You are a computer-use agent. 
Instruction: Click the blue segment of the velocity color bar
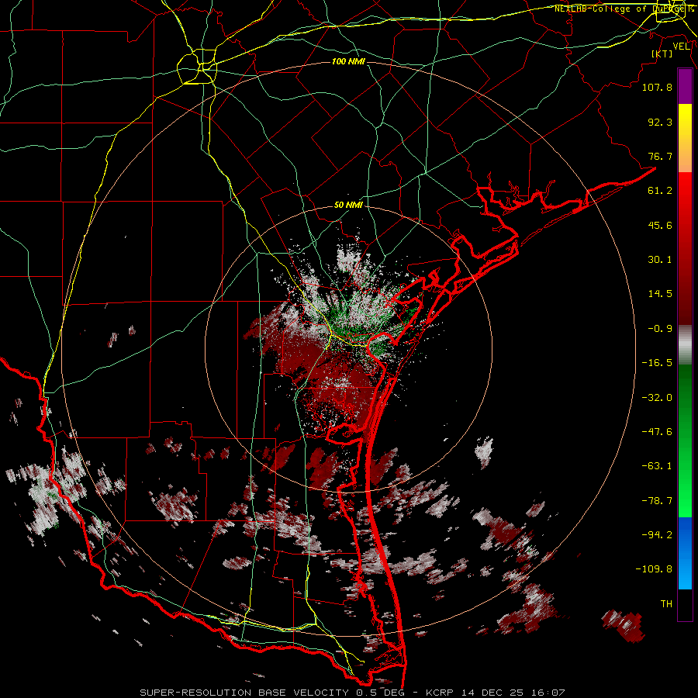point(685,553)
